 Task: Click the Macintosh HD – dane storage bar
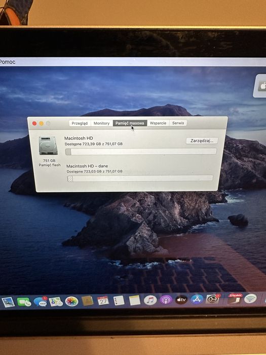pos(140,179)
